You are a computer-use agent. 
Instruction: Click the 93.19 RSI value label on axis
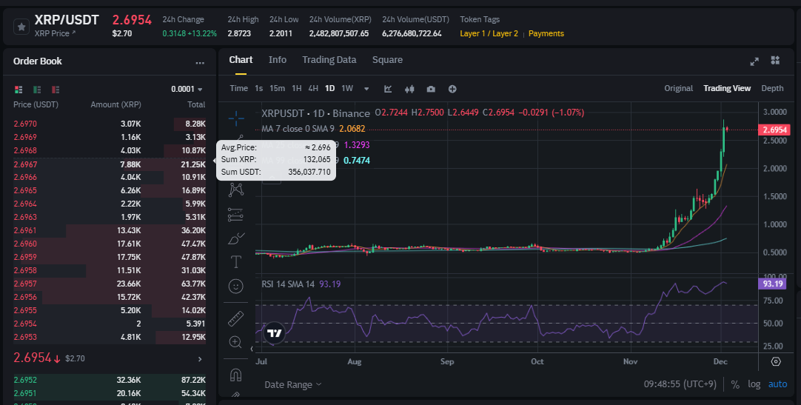(x=774, y=284)
